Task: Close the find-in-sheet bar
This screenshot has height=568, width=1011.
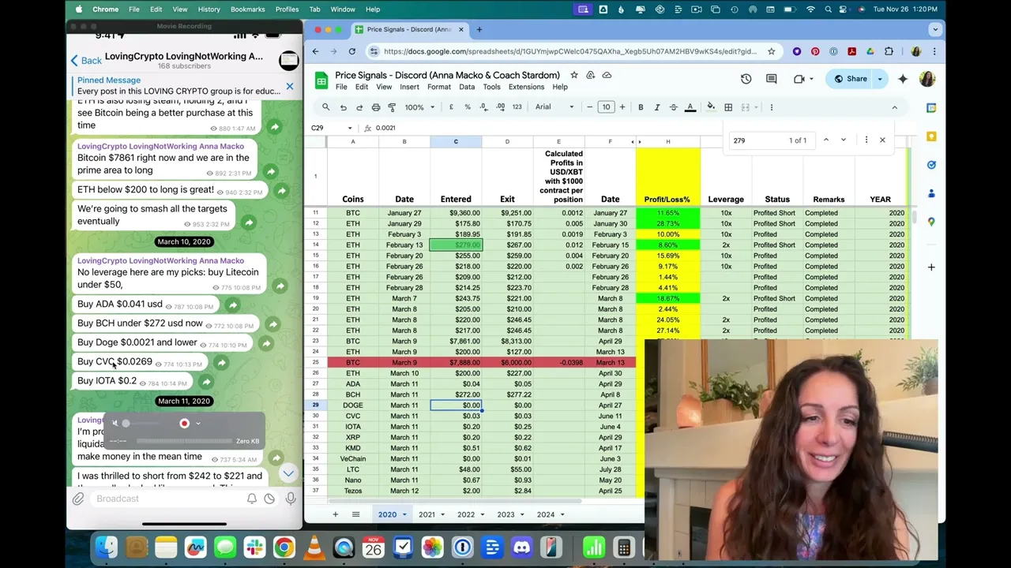Action: [x=882, y=140]
